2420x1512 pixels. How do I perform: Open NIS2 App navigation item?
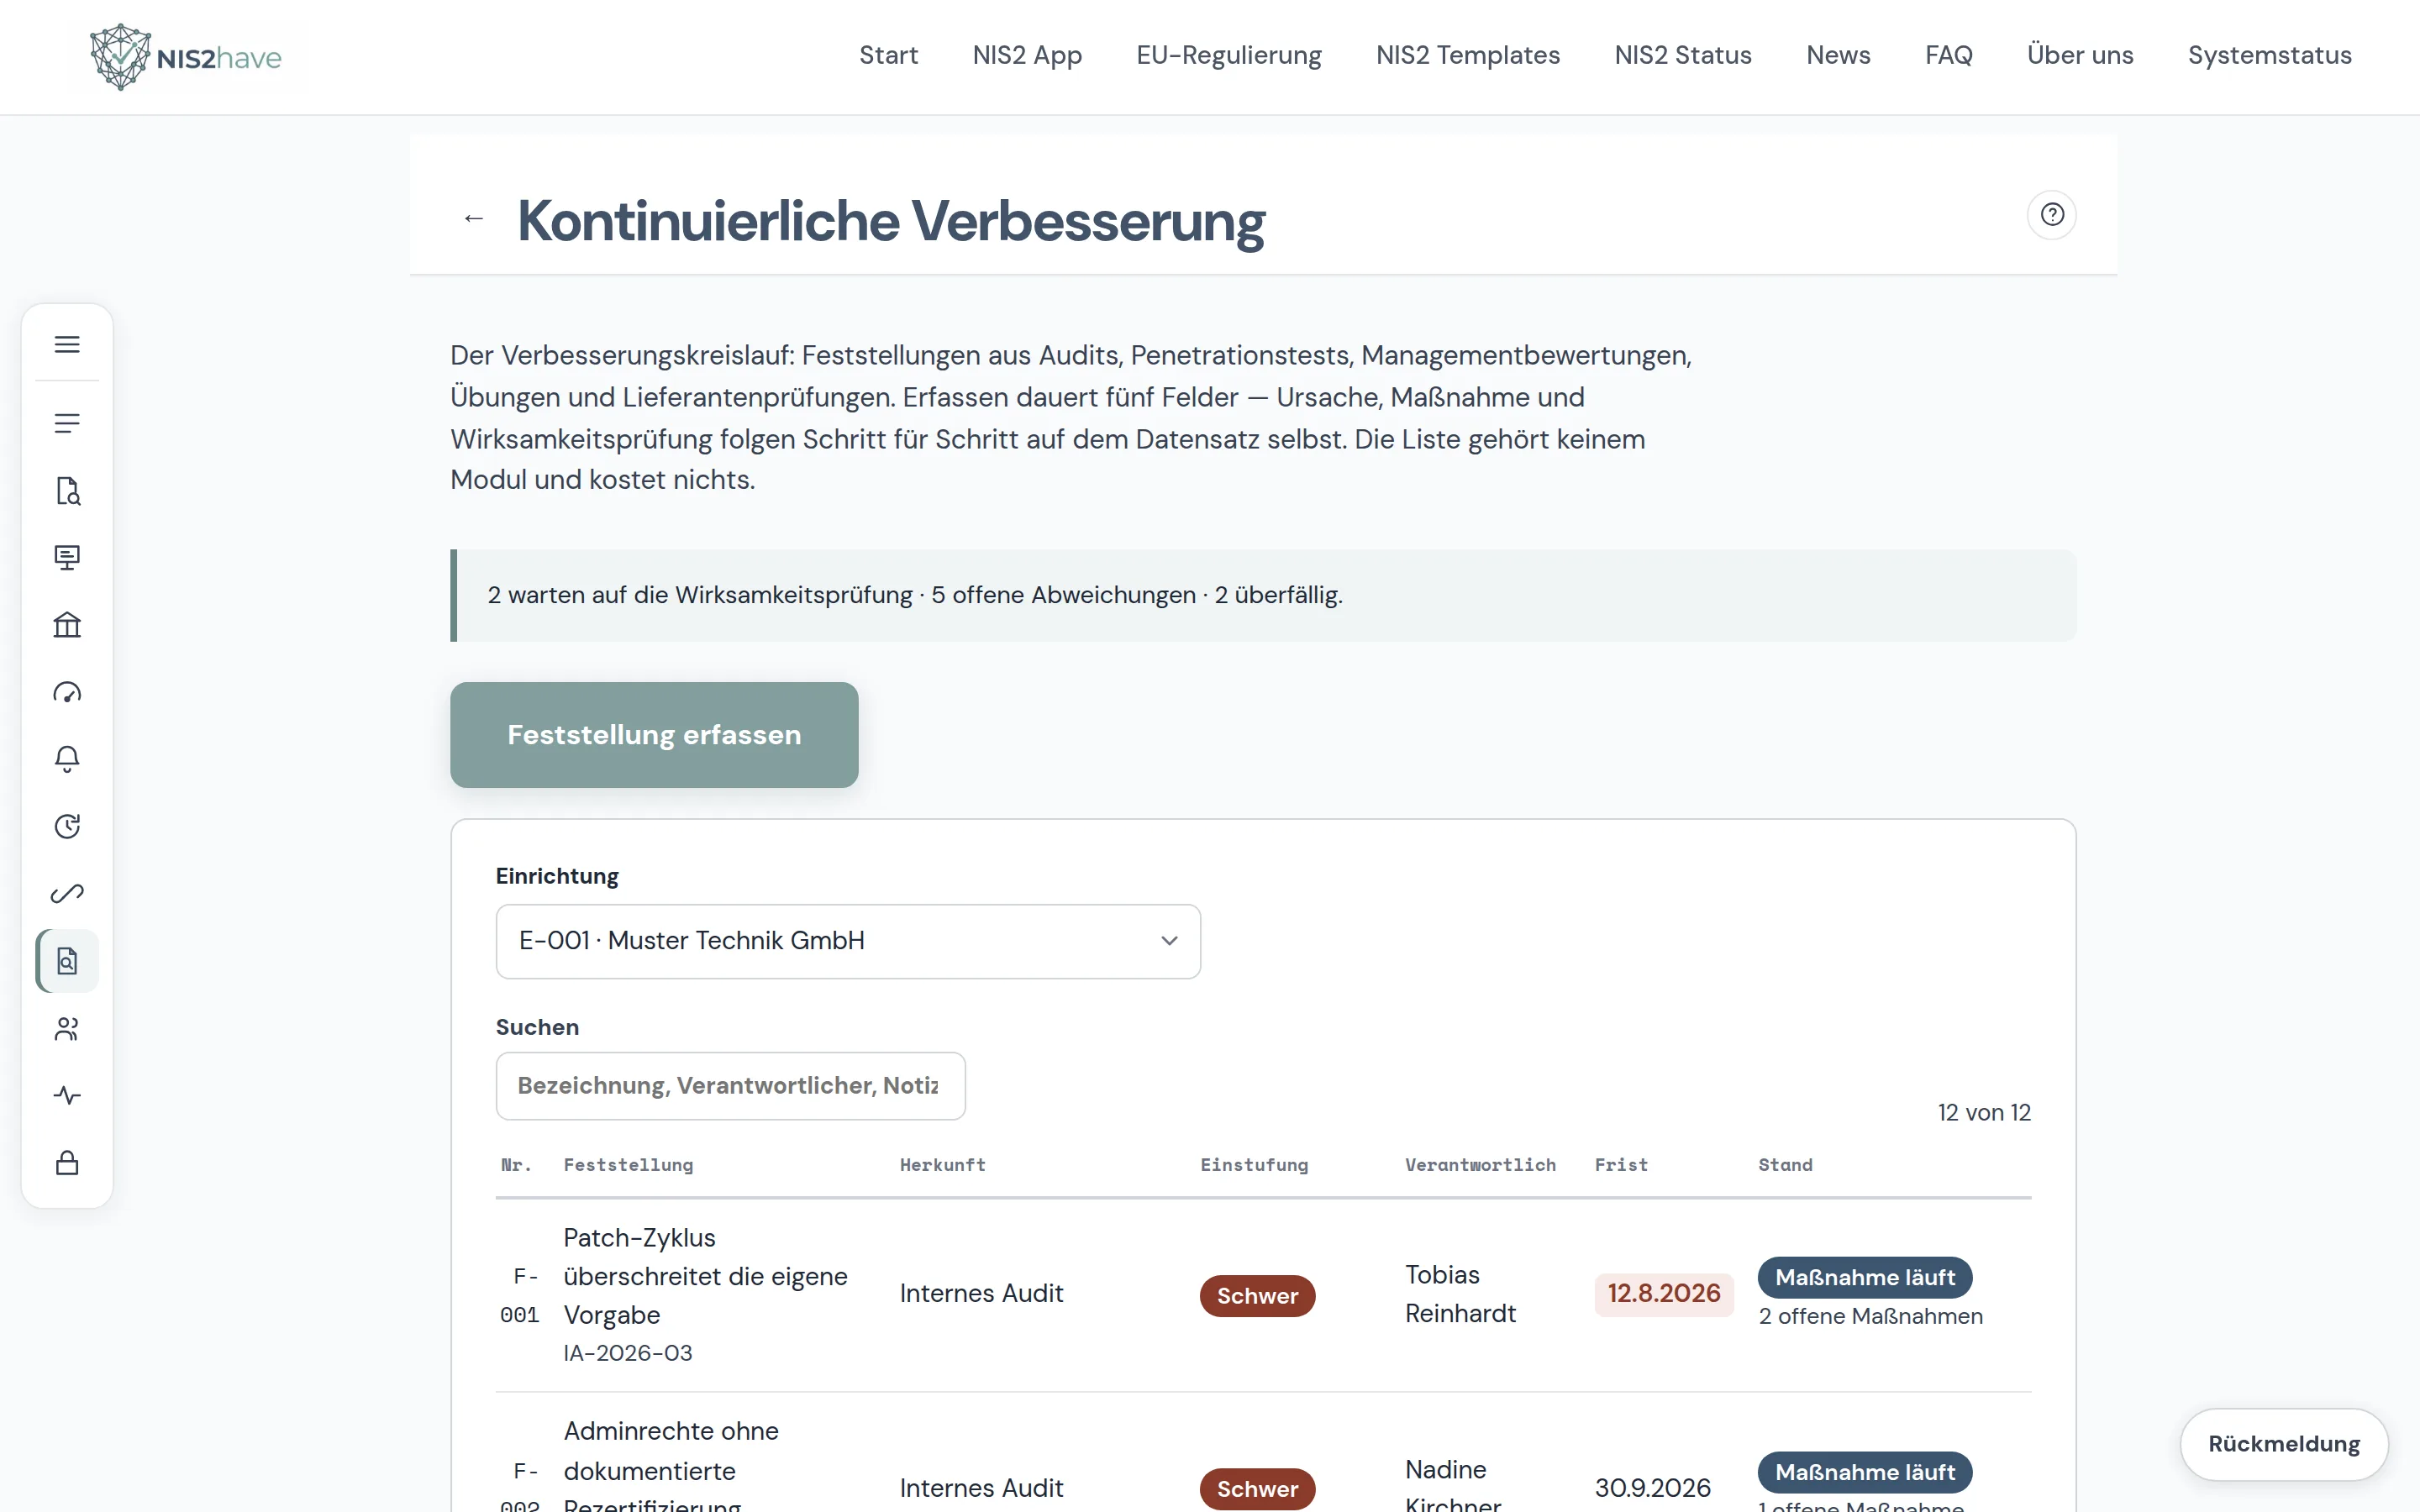pos(1027,55)
